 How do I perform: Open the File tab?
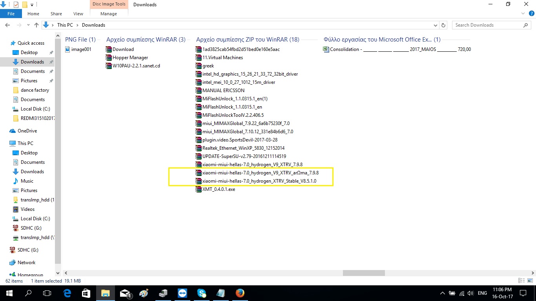(x=11, y=14)
